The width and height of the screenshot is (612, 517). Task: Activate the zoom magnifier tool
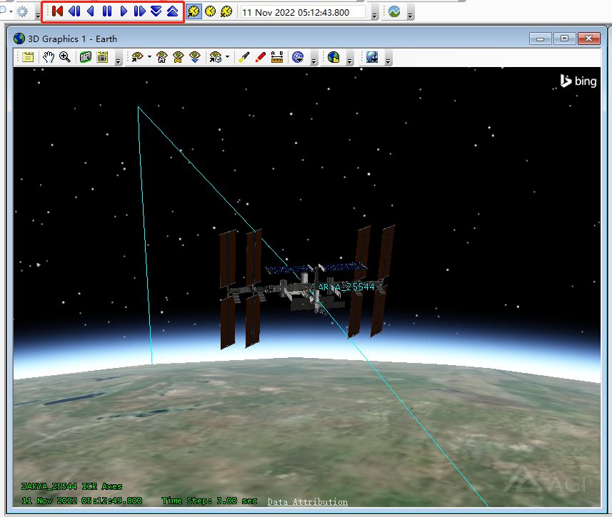tap(65, 58)
